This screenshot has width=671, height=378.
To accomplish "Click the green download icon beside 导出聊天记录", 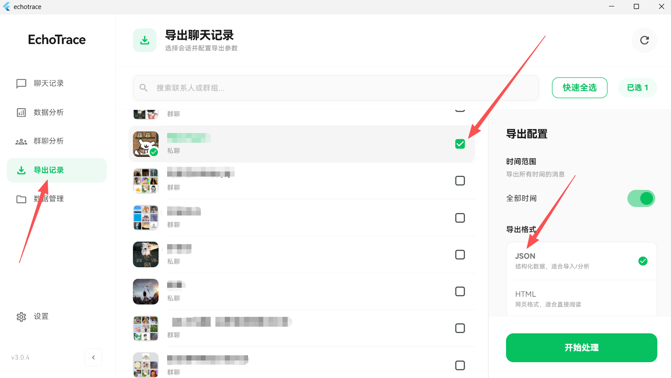I will [x=145, y=40].
